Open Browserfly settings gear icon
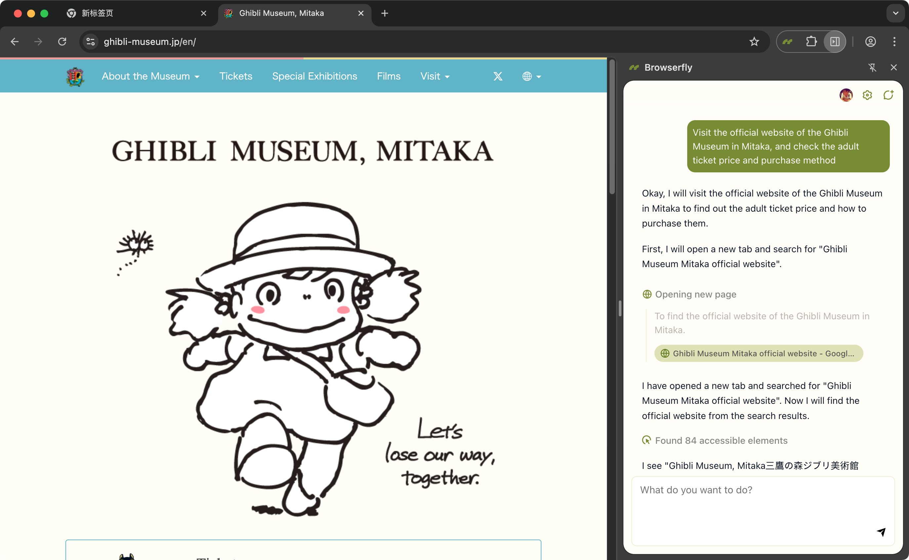Screen dimensions: 909x560 867,95
